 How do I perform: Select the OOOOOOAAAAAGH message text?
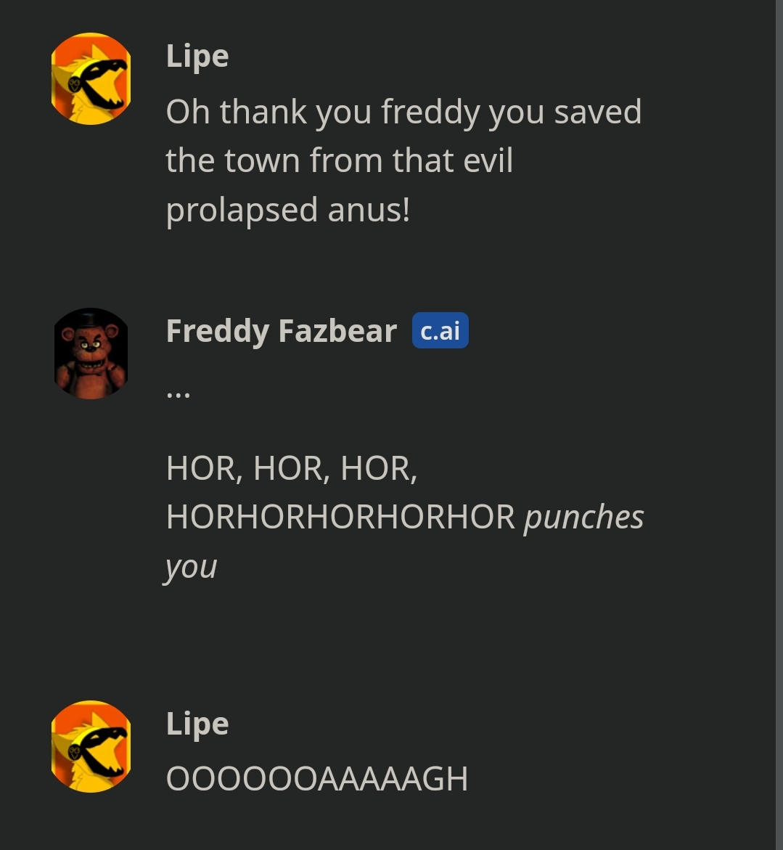tap(317, 779)
